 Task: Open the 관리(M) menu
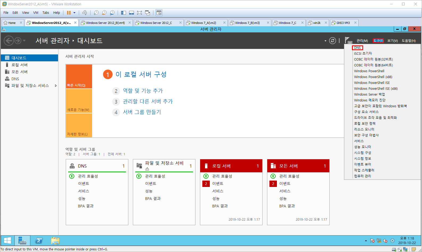click(362, 41)
